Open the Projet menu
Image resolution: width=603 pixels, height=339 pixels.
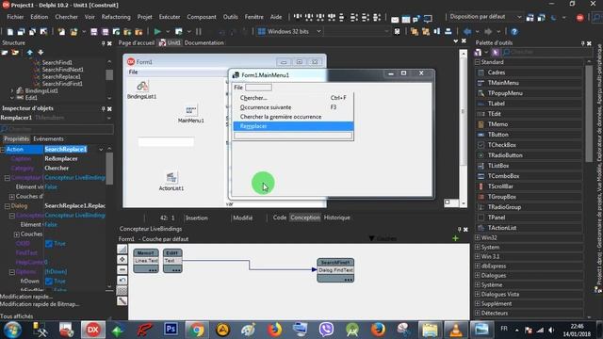coord(144,17)
